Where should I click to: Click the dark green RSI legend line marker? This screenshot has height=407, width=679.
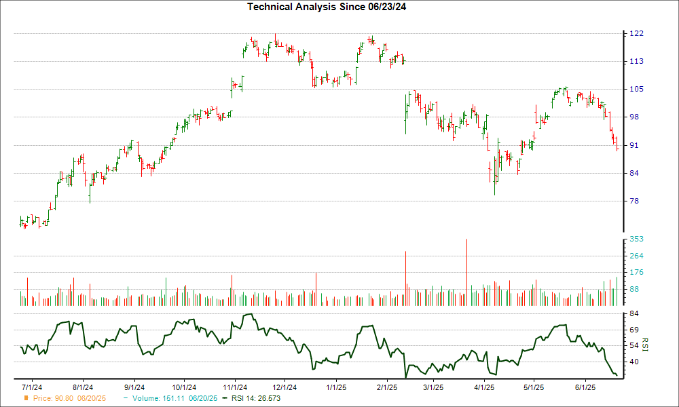tap(225, 398)
